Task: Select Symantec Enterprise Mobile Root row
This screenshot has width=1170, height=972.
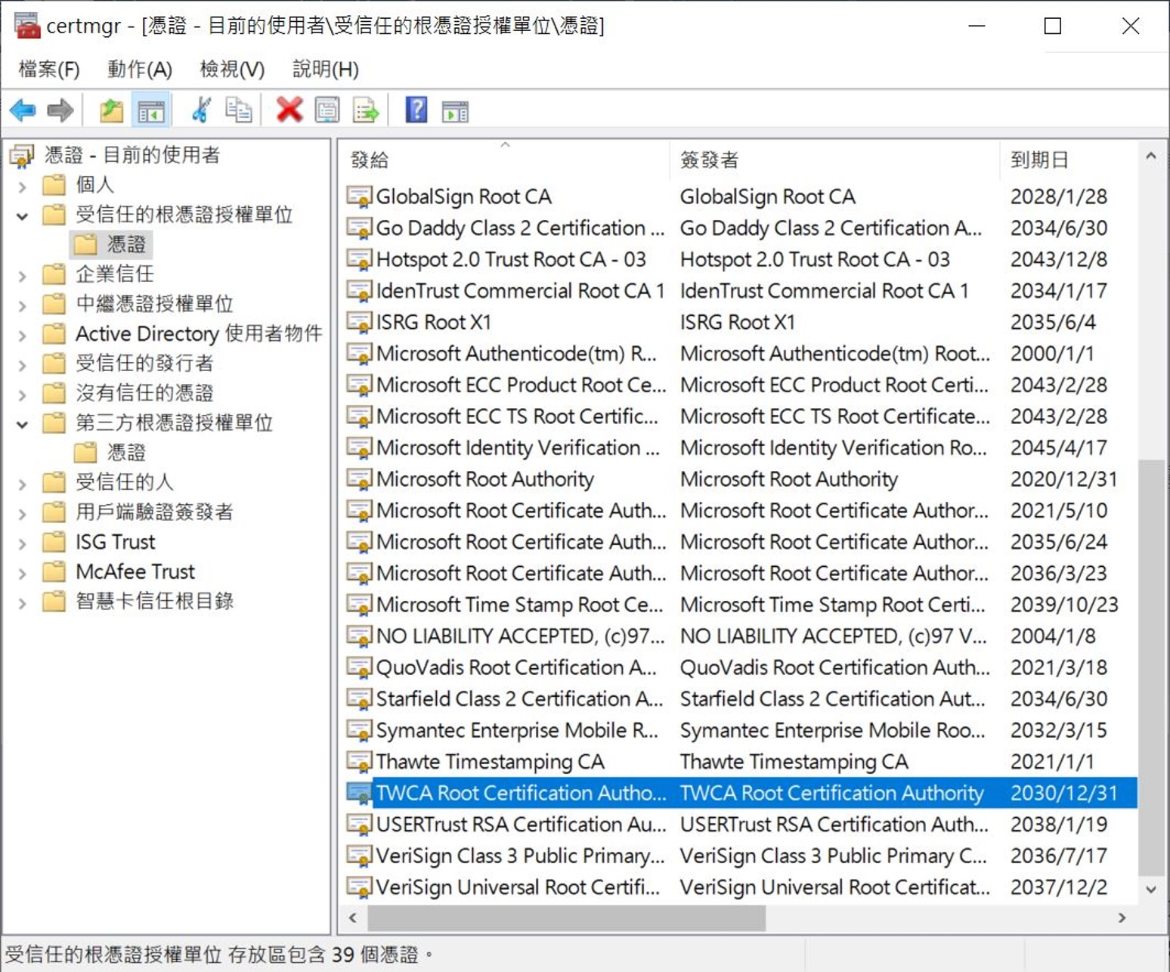Action: pos(741,730)
